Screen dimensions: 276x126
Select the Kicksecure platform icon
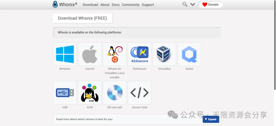coord(140,54)
